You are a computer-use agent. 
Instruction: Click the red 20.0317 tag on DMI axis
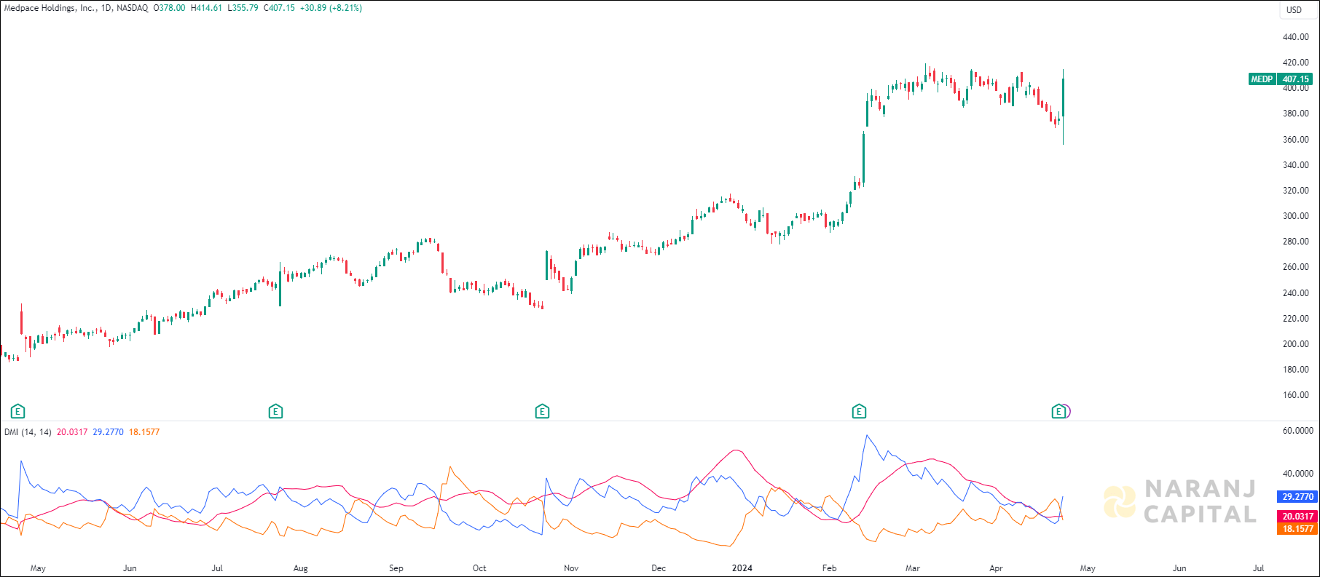pyautogui.click(x=1297, y=517)
